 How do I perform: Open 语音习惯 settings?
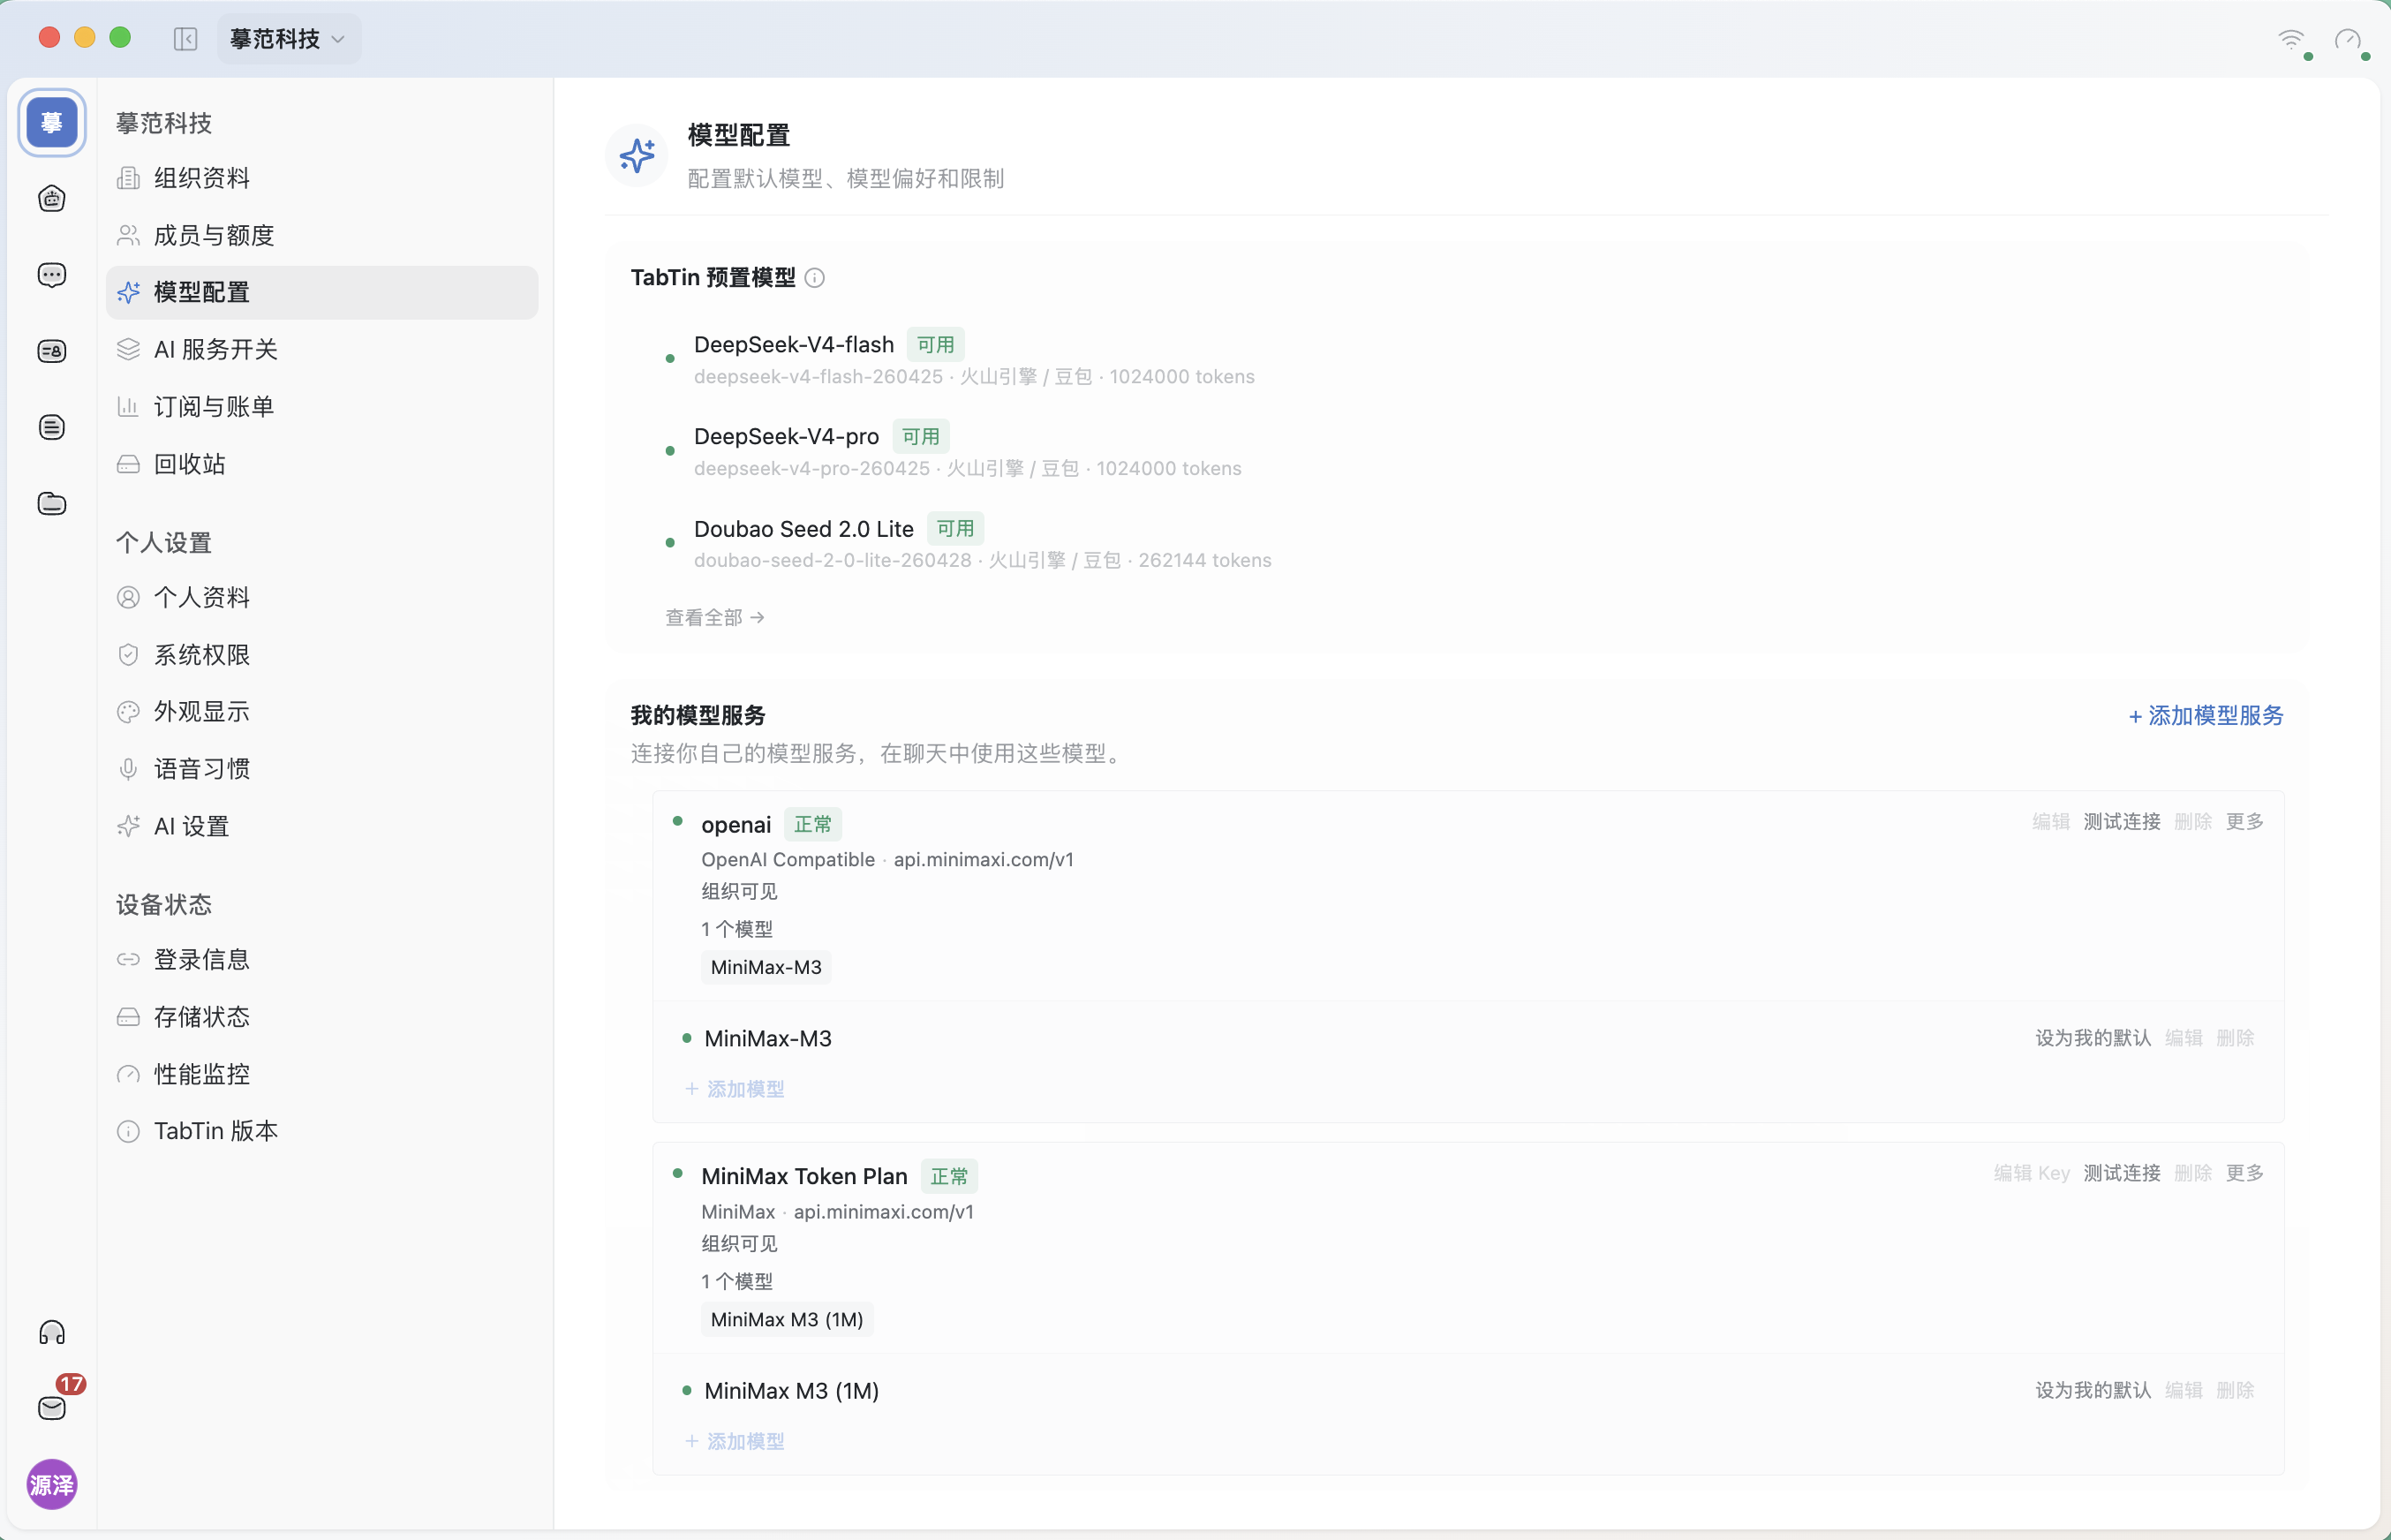point(322,769)
